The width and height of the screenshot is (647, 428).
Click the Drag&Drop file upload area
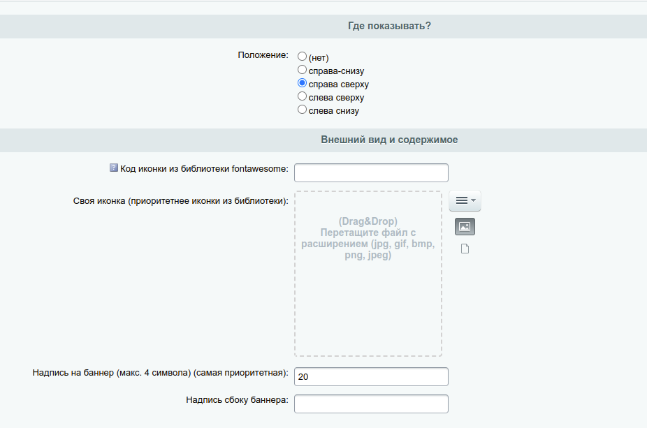point(368,274)
